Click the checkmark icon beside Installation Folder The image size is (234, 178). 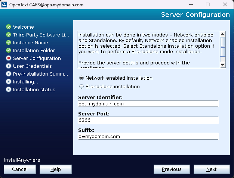pyautogui.click(x=9, y=50)
